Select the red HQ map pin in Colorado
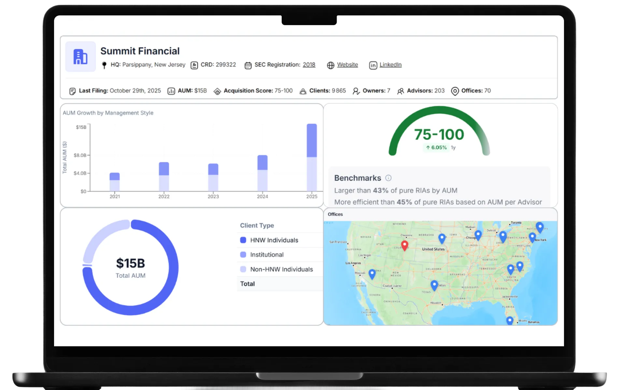This screenshot has width=620, height=390. pos(405,246)
